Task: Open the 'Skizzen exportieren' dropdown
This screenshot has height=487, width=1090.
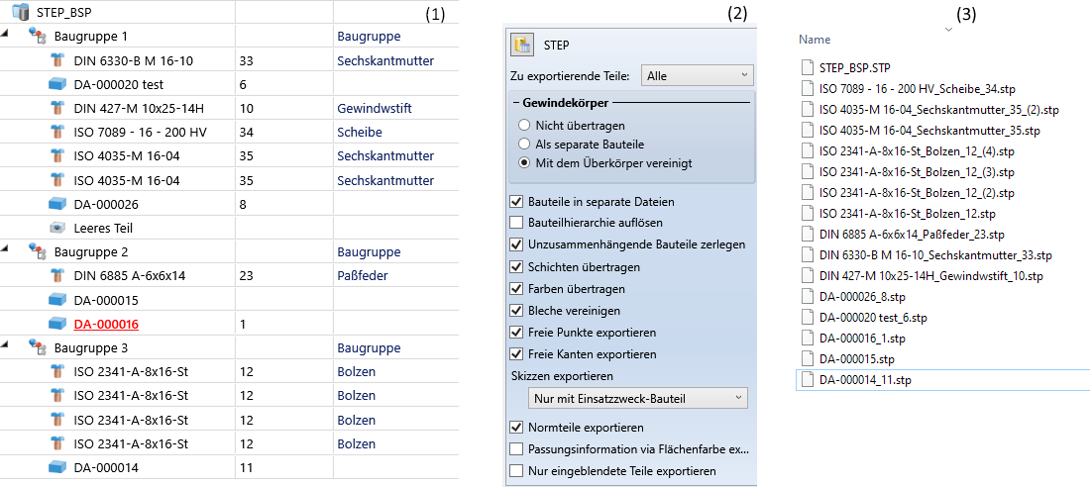Action: [x=639, y=398]
